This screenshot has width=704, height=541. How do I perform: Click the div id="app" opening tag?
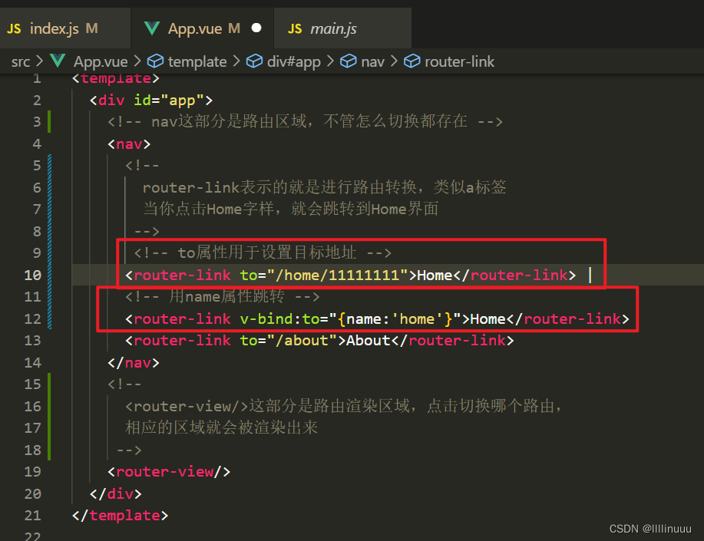pyautogui.click(x=150, y=100)
